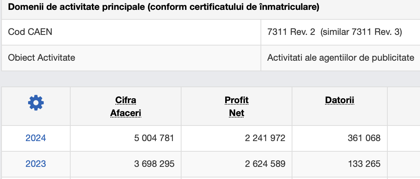Click the empty header cell after Datorii

404,106
